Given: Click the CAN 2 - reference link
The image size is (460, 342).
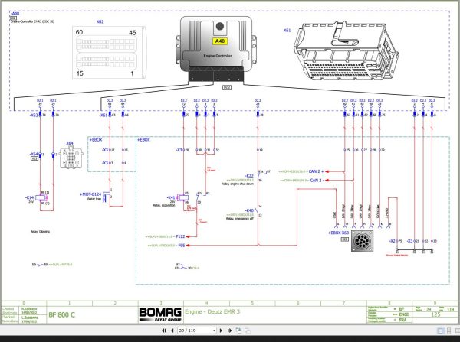Looking at the screenshot, I should pyautogui.click(x=316, y=181).
